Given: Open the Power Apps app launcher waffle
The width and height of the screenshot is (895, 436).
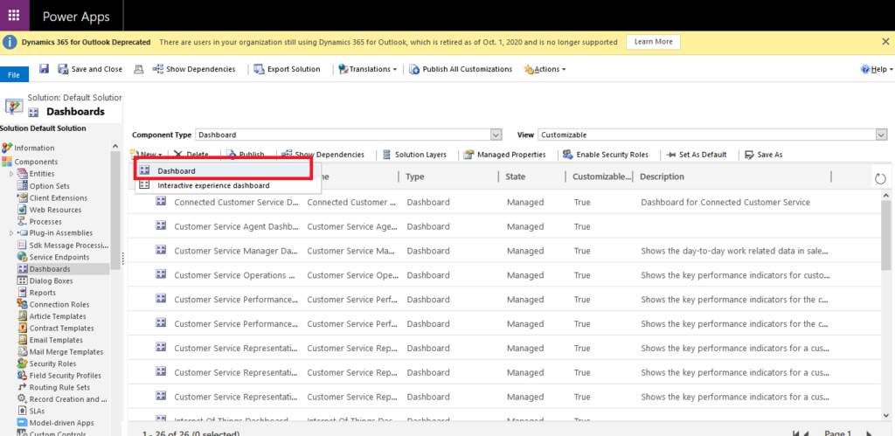Looking at the screenshot, I should click(x=14, y=16).
